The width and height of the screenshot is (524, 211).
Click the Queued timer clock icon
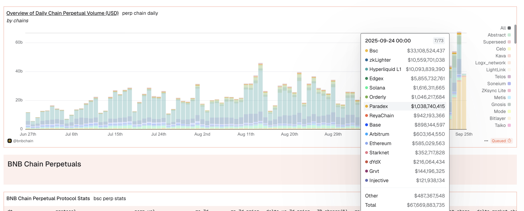(x=509, y=141)
